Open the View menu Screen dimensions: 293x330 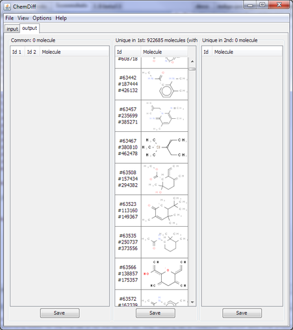23,18
